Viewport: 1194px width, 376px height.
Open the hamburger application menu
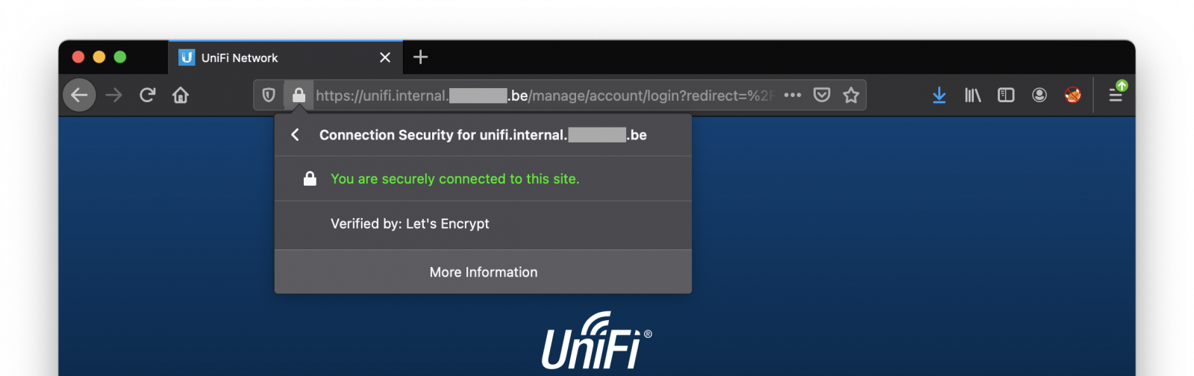click(x=1116, y=95)
